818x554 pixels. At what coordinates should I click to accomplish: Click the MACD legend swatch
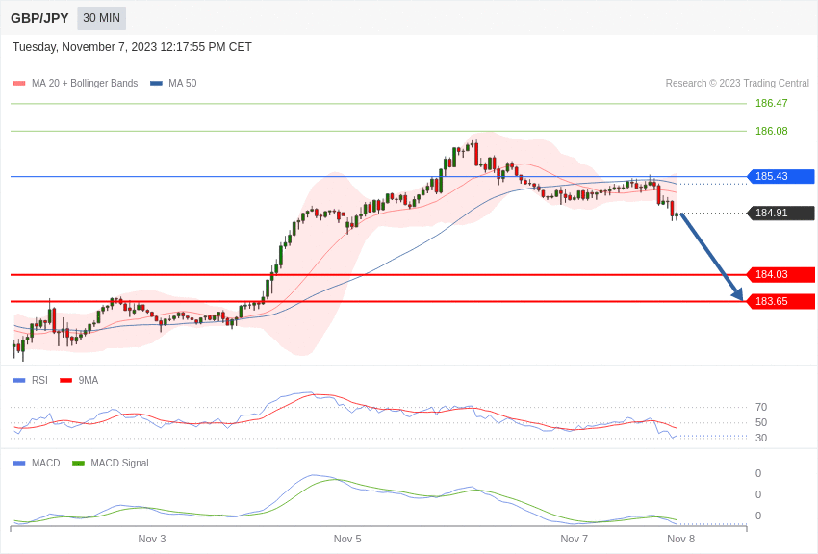tap(19, 463)
